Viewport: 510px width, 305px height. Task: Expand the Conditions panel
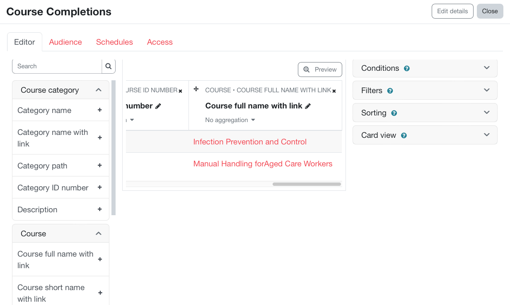(x=486, y=68)
